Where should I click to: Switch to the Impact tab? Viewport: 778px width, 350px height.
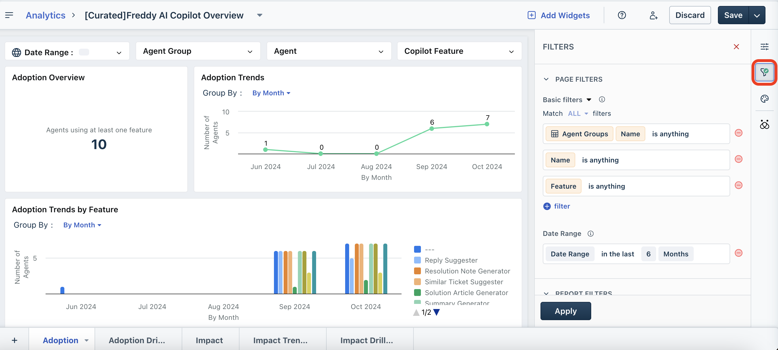pos(209,340)
